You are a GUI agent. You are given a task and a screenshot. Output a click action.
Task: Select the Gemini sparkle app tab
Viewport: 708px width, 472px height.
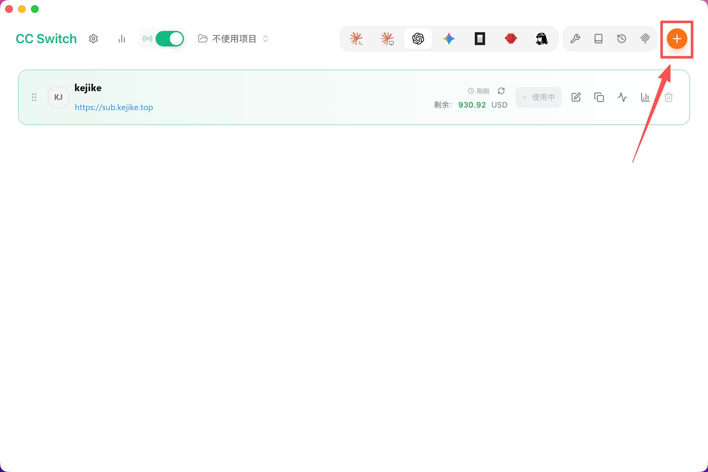click(x=449, y=39)
